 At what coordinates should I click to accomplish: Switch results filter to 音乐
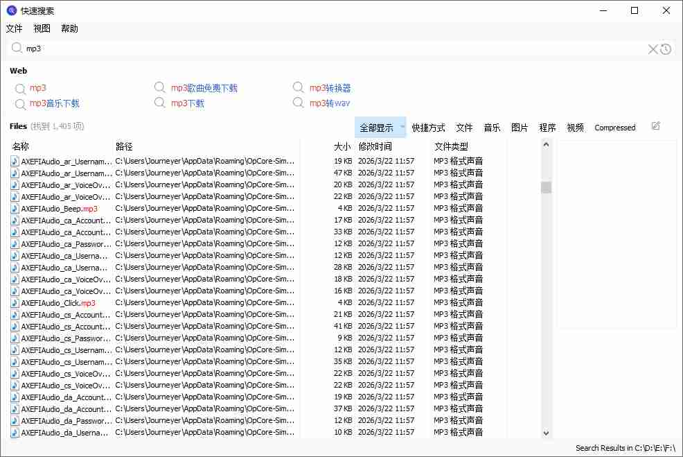(x=492, y=128)
